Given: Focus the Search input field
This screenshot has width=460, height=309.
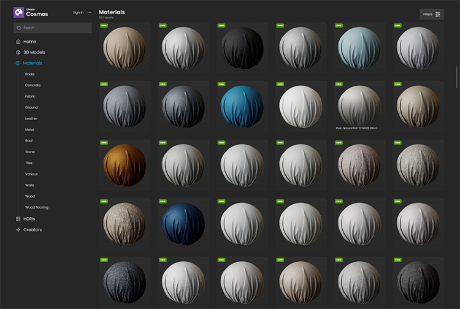Looking at the screenshot, I should click(x=53, y=28).
